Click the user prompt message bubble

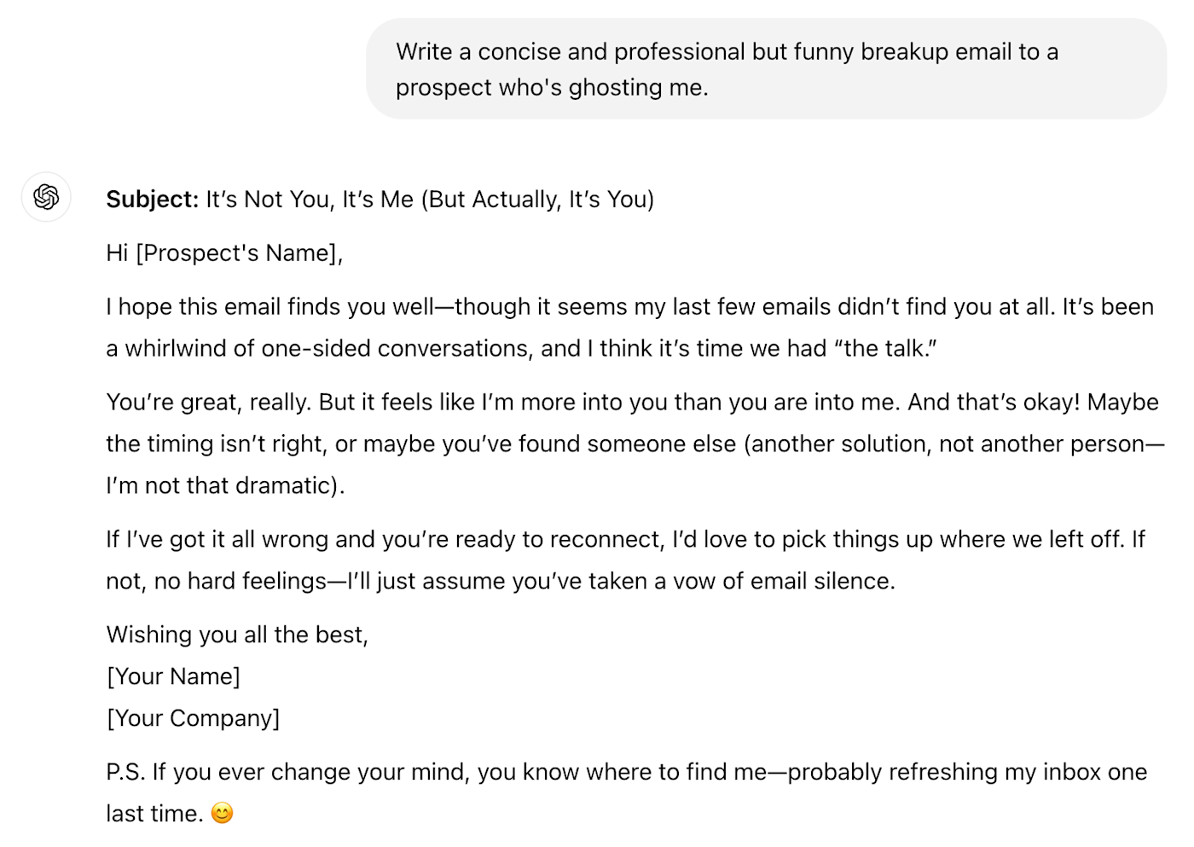(766, 69)
